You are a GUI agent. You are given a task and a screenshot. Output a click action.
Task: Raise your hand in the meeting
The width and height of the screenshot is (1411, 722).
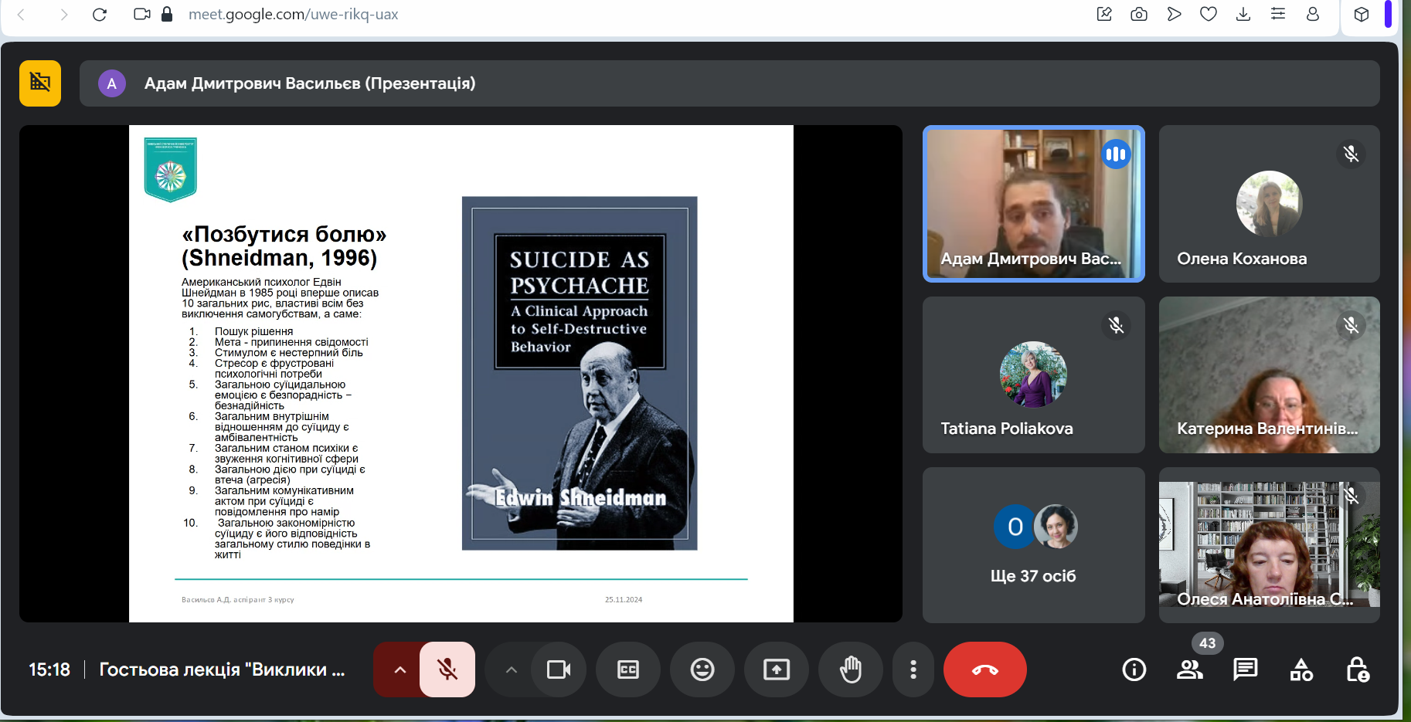coord(850,669)
